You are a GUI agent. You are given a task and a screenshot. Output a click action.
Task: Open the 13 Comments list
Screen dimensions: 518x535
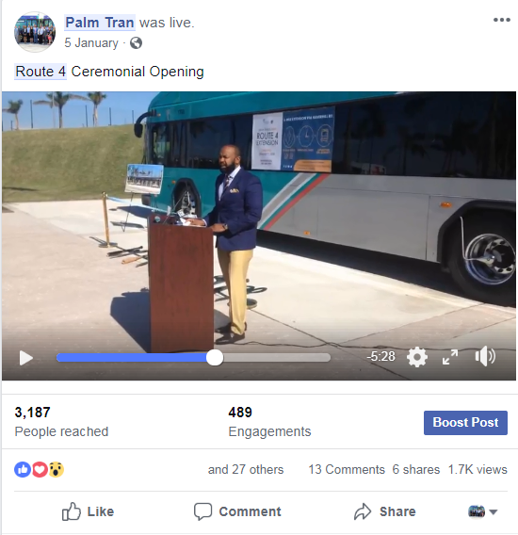(347, 469)
